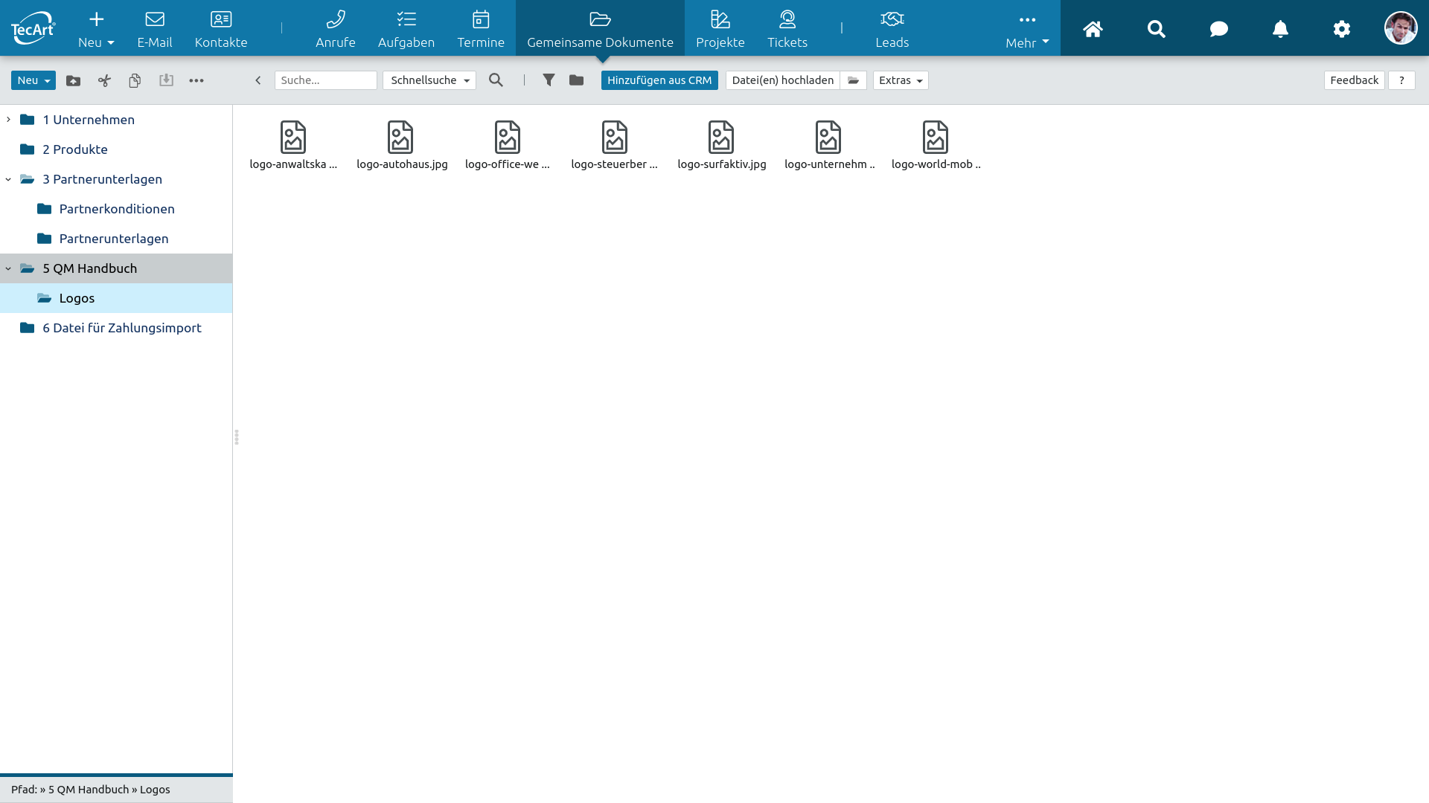This screenshot has width=1429, height=803.
Task: Open the Mehr navigation menu
Action: coord(1026,30)
